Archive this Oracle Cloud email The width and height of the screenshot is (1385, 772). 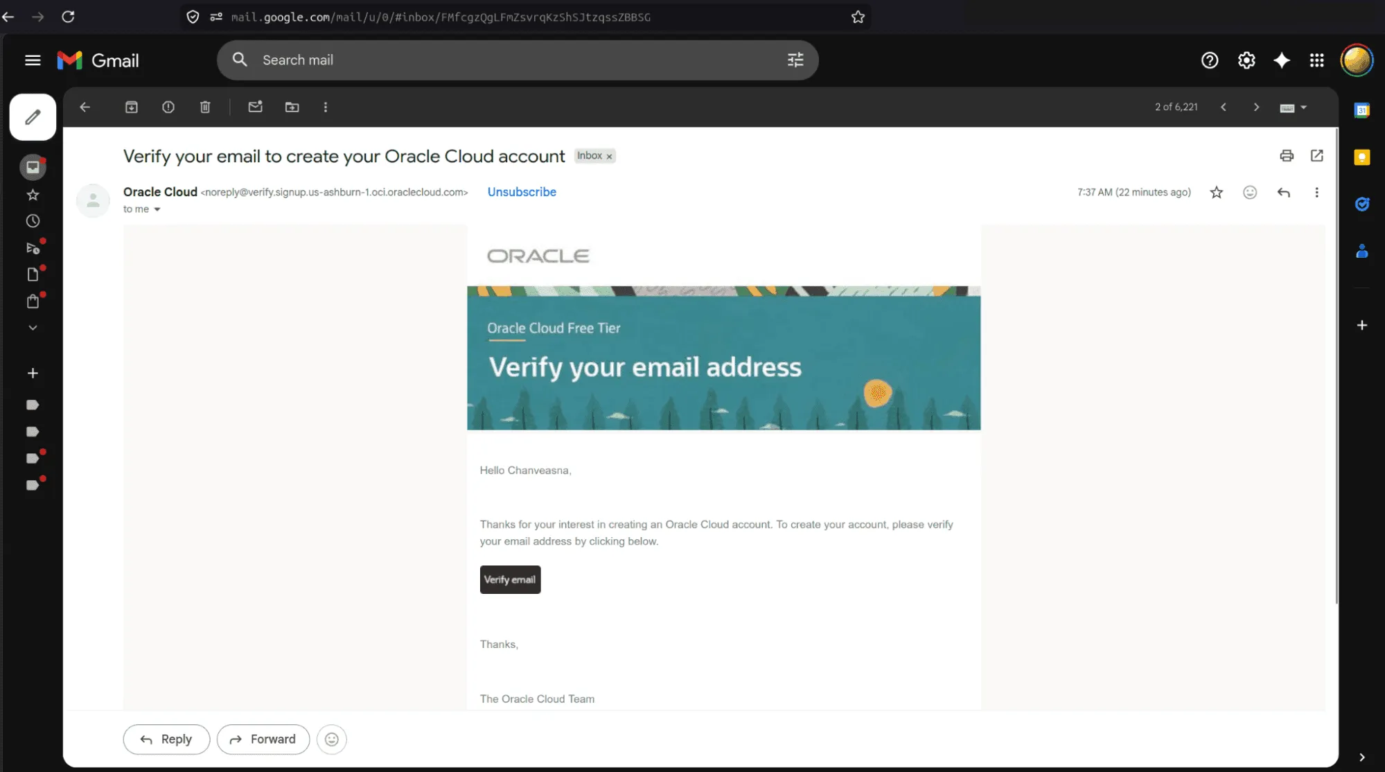[x=132, y=107]
